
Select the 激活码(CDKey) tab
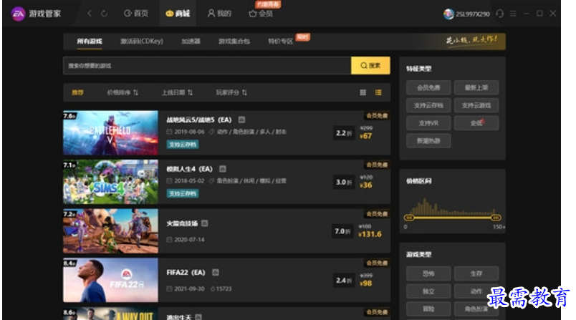142,41
